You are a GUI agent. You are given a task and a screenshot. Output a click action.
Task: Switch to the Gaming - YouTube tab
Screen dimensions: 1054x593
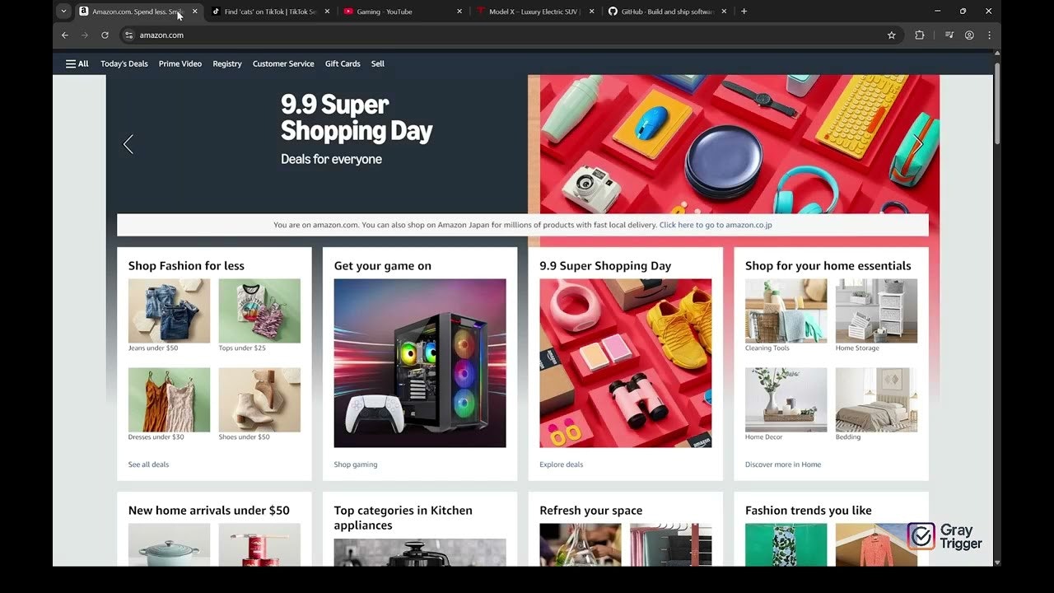click(403, 12)
